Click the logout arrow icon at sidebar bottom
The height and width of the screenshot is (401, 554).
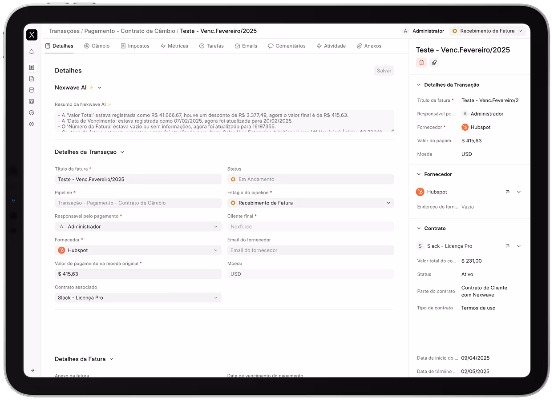coord(32,370)
